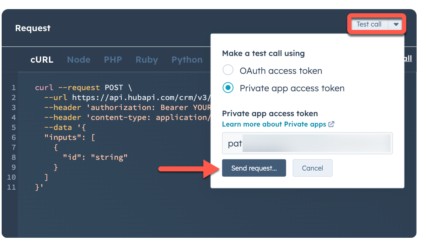Screen dimensions: 427x244
Task: Click the external link icon beside Private apps
Action: click(330, 124)
